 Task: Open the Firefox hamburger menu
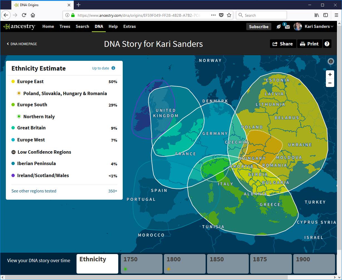[336, 15]
